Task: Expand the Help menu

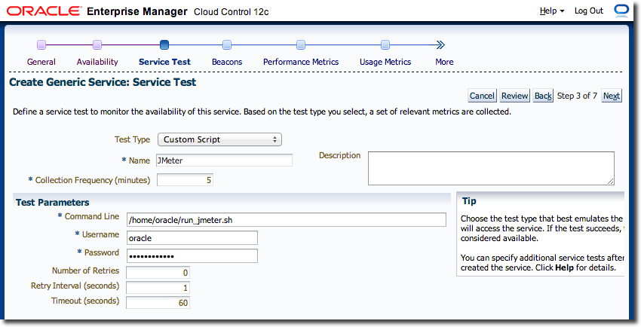Action: [552, 11]
